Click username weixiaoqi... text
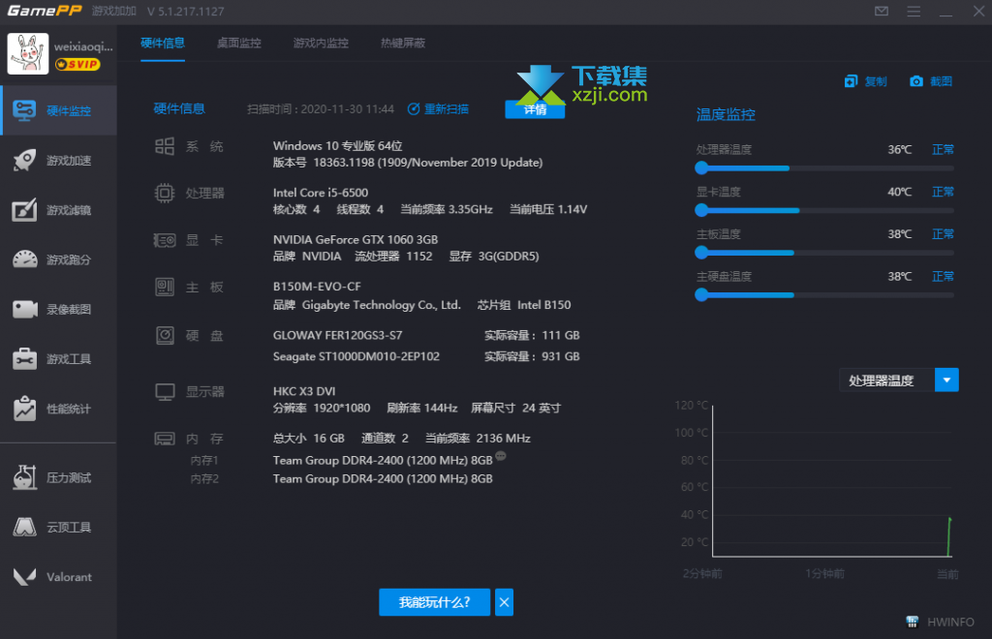This screenshot has height=639, width=992. coord(83,46)
